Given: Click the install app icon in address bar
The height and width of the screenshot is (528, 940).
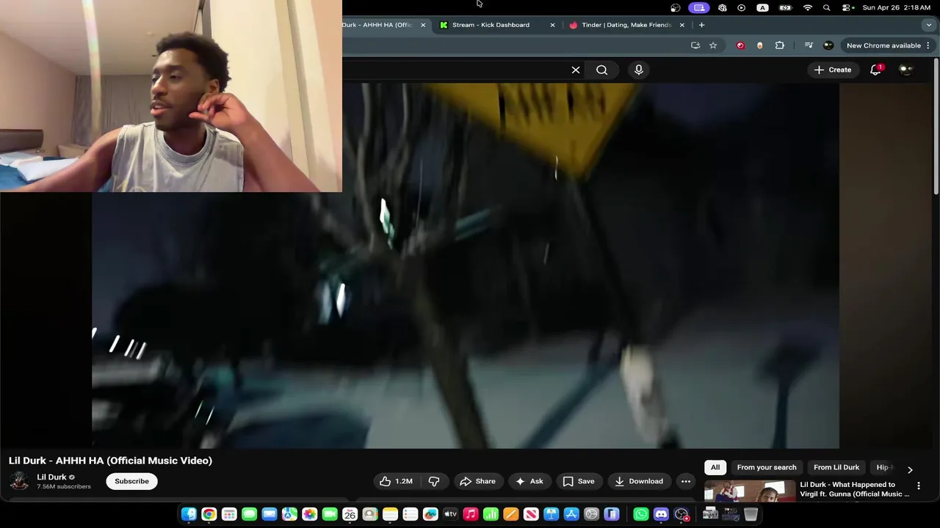Looking at the screenshot, I should tap(695, 45).
